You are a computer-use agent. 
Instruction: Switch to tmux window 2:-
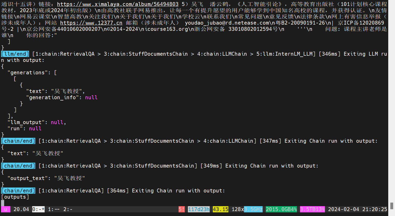[68, 209]
